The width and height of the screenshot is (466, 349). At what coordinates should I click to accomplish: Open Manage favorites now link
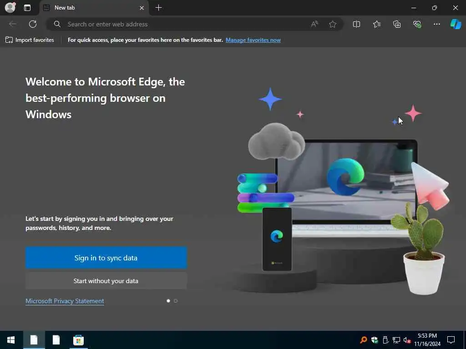(x=253, y=40)
